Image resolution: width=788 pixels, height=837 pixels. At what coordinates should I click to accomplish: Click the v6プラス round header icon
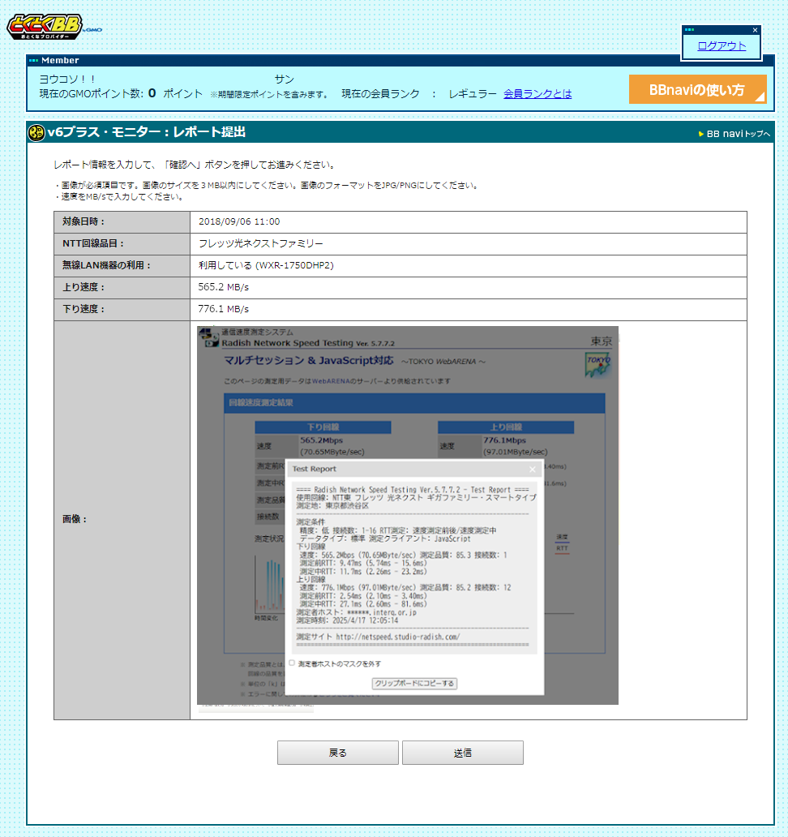36,132
